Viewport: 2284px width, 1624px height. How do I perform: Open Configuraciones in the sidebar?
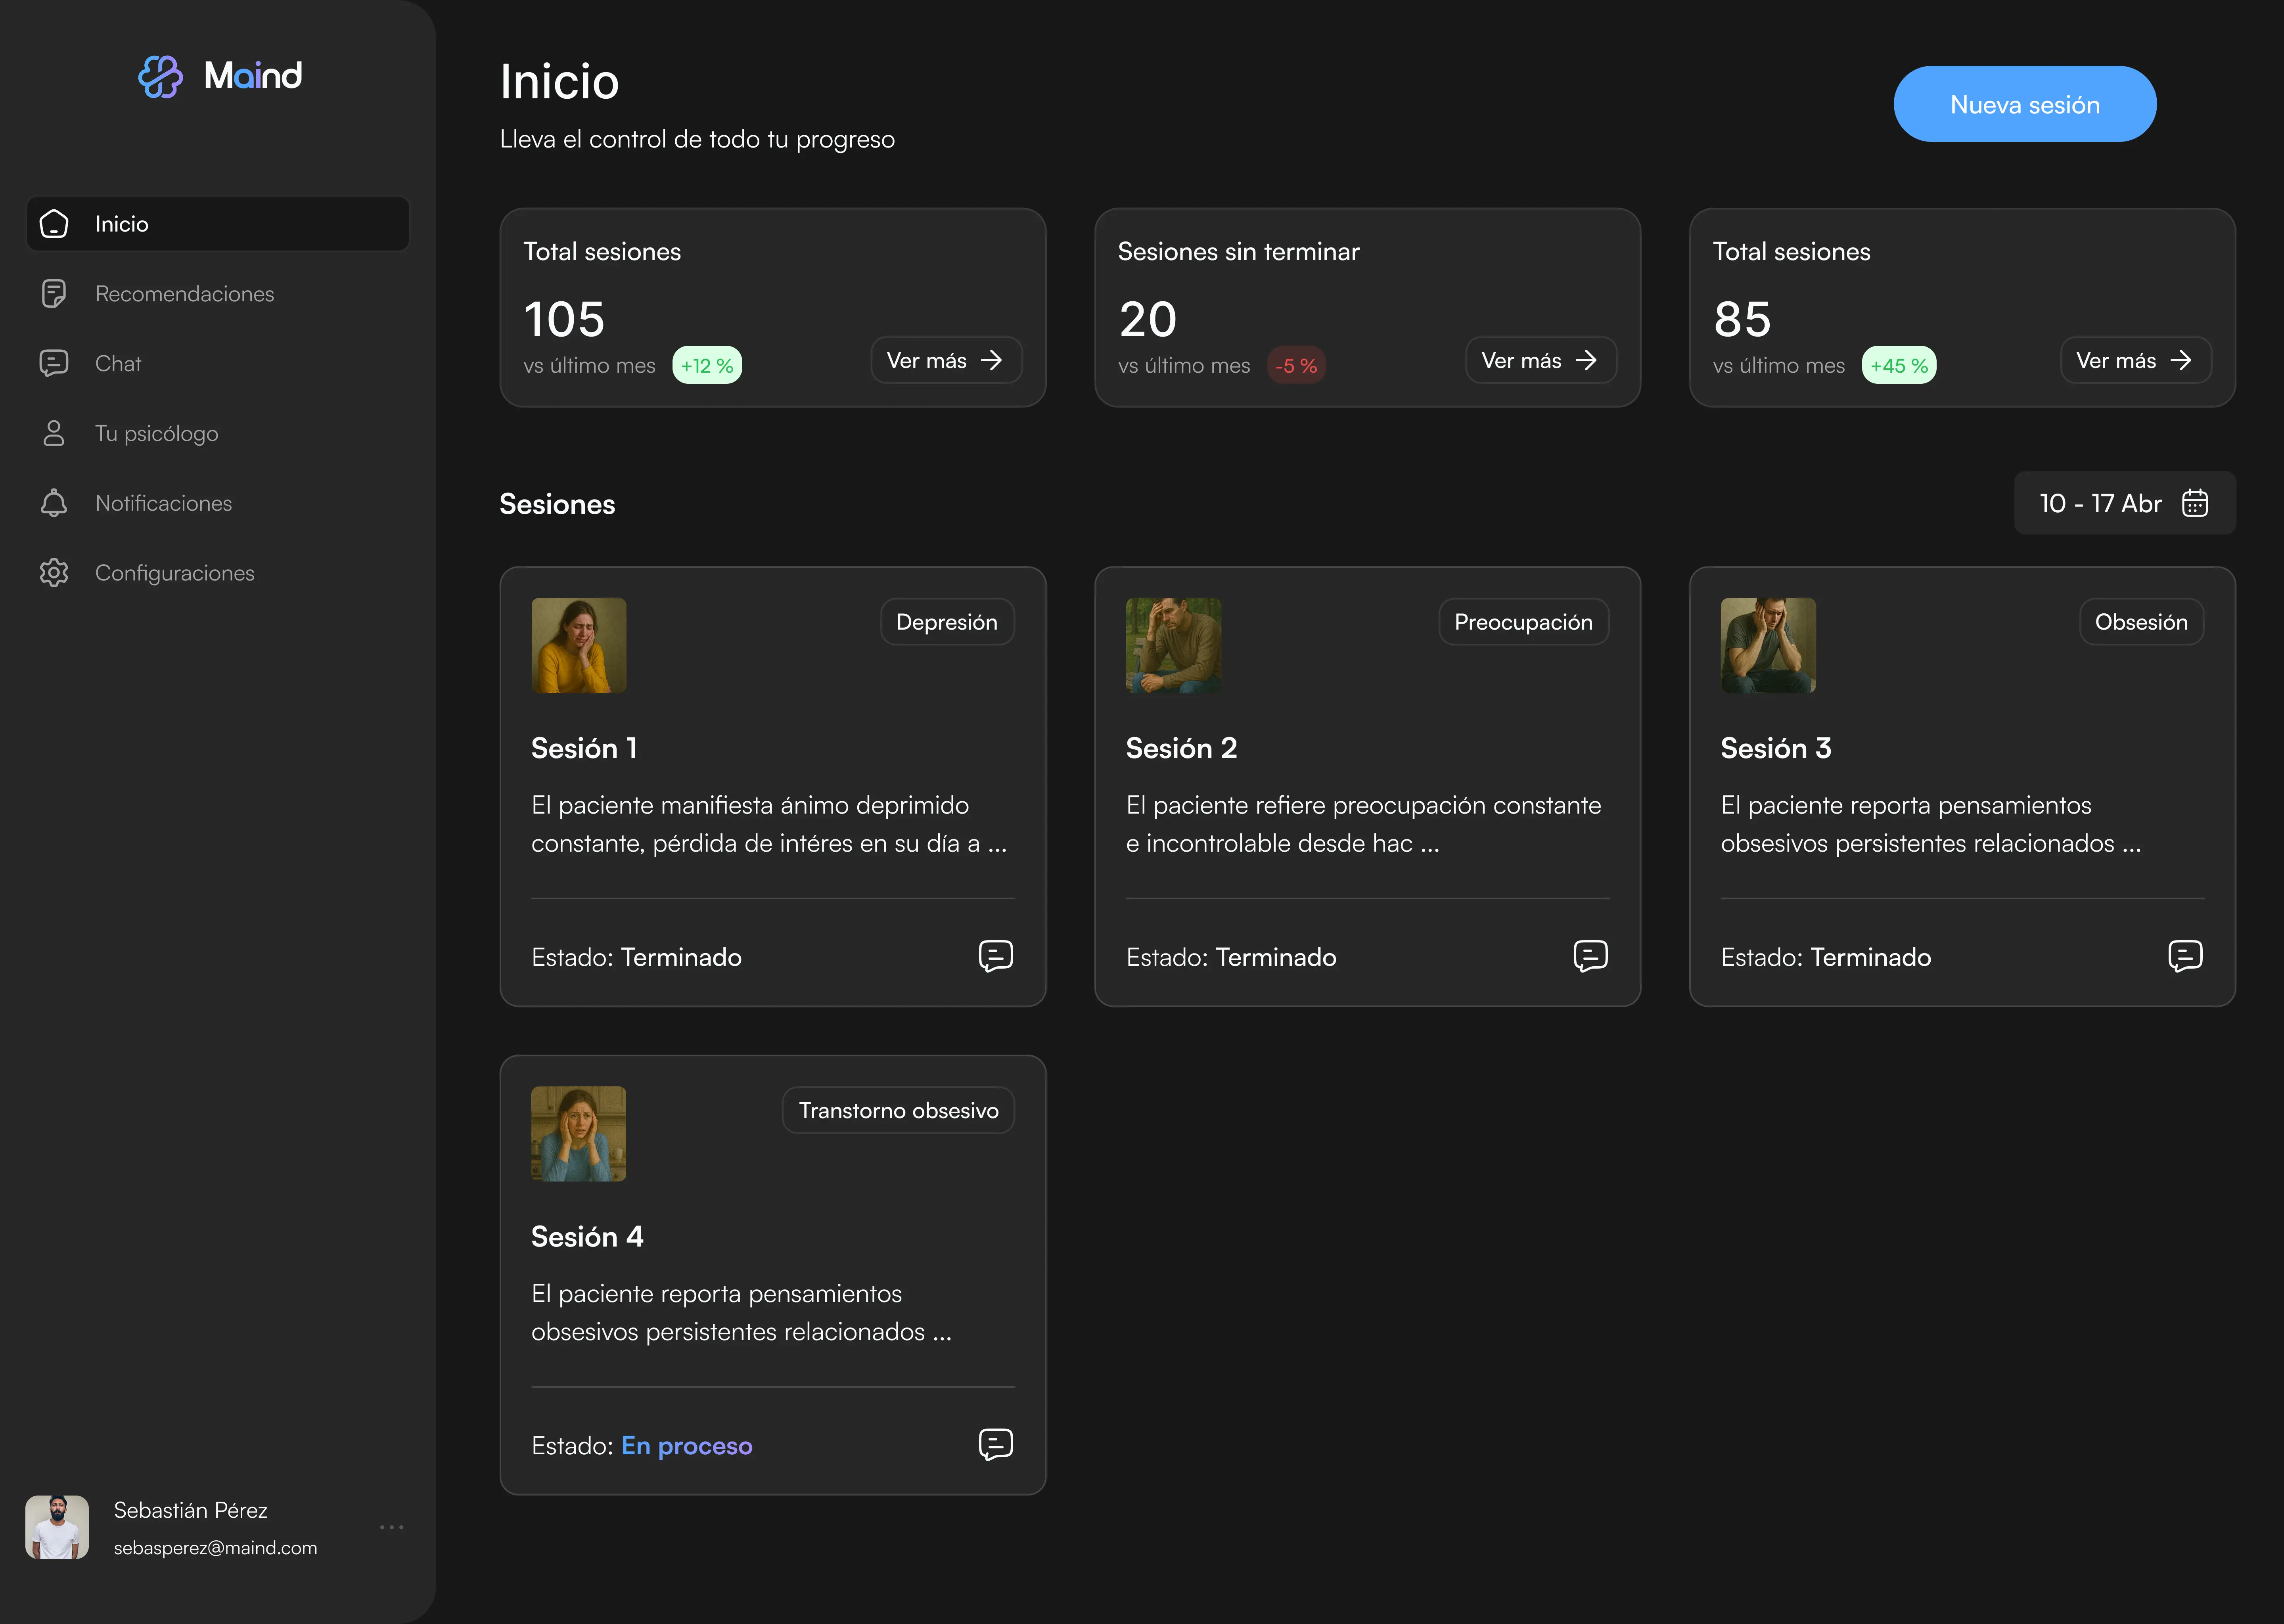(218, 573)
